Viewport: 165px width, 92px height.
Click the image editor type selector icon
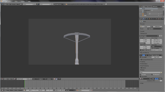coord(3,79)
